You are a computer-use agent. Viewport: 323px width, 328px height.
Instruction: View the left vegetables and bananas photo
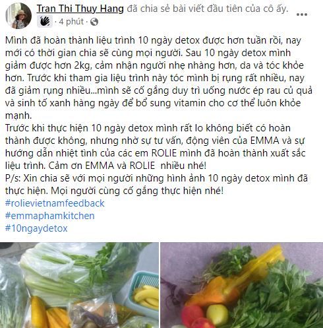79,285
